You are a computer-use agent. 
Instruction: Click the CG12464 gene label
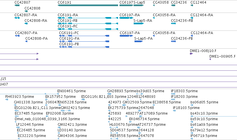(198, 3)
